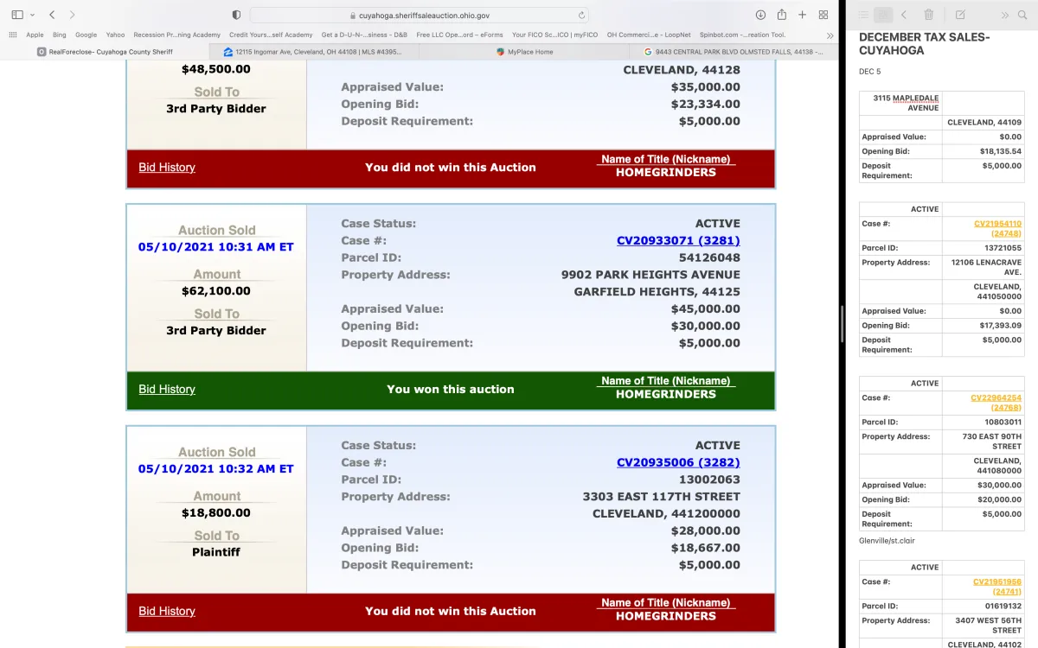Screen dimensions: 1038x648
Task: Switch to 9443 Central Park Blvd tab
Action: (x=733, y=52)
